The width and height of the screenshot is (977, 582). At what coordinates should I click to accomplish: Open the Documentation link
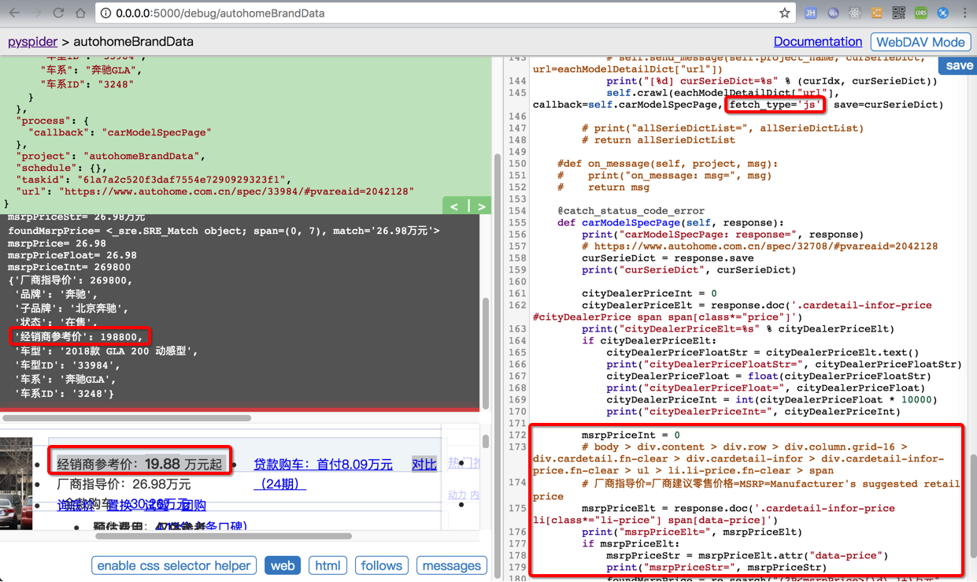pyautogui.click(x=817, y=42)
